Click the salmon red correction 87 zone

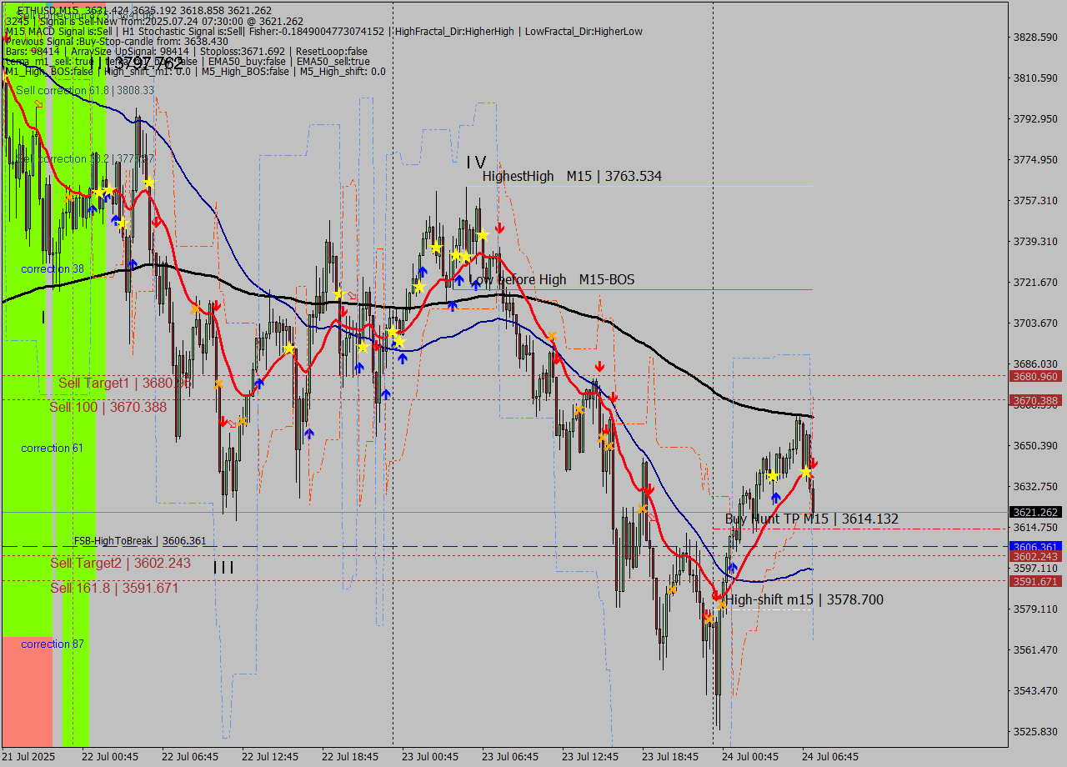pos(27,692)
